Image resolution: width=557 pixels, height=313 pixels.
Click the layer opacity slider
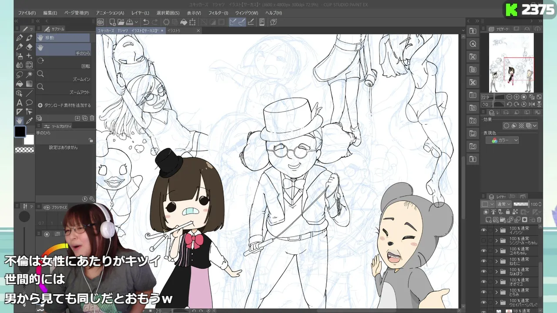520,204
